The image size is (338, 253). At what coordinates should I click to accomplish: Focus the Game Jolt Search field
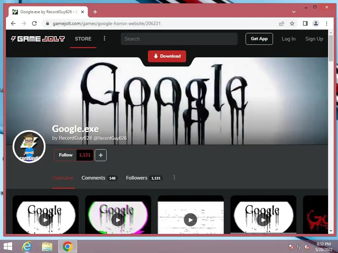(x=179, y=39)
